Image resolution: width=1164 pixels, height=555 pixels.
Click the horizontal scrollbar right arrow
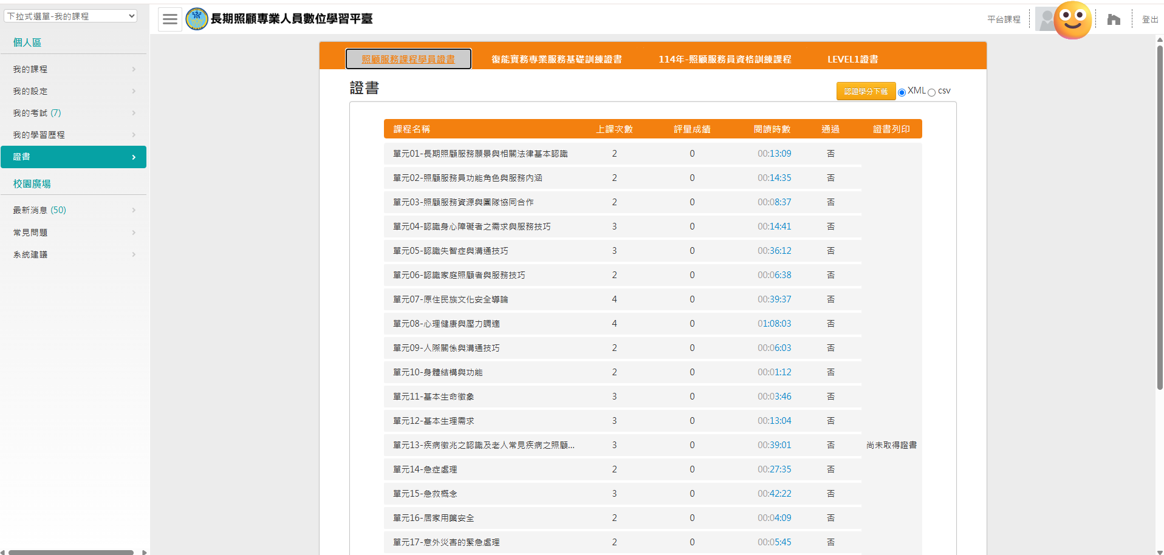click(x=144, y=552)
